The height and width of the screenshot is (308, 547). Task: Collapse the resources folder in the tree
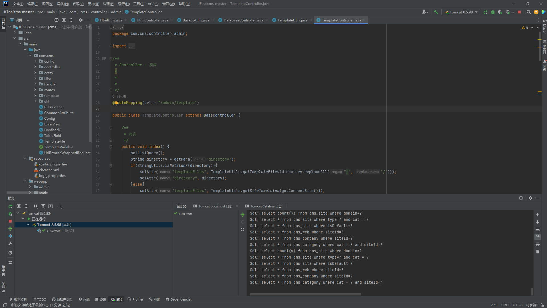click(x=25, y=158)
